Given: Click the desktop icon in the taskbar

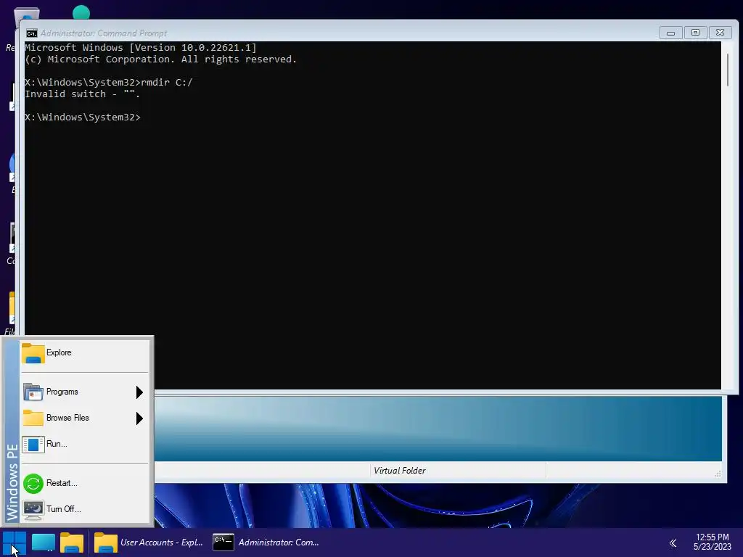Looking at the screenshot, I should (x=43, y=542).
